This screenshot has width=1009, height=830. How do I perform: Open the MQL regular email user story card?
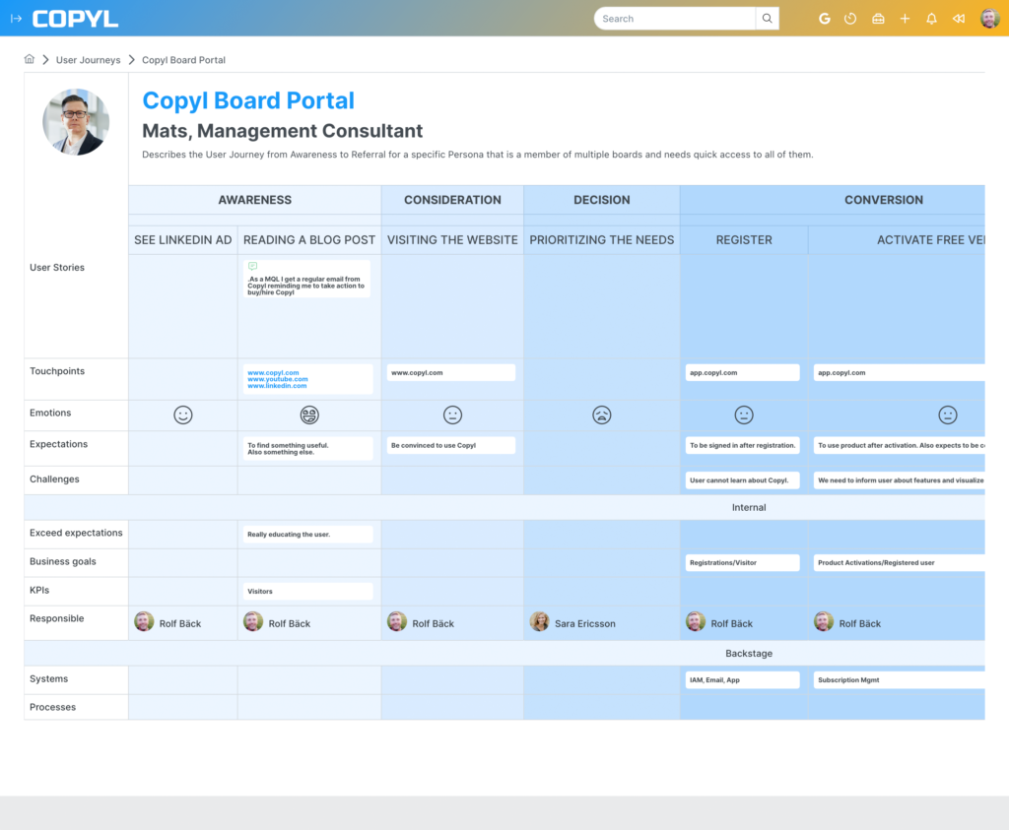[307, 279]
